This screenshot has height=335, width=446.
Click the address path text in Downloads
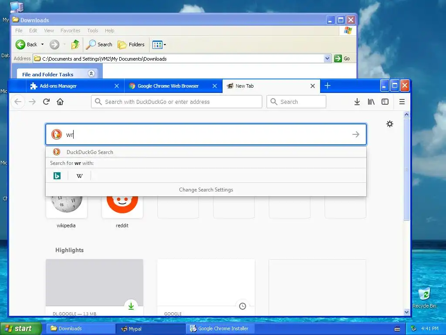tap(105, 59)
